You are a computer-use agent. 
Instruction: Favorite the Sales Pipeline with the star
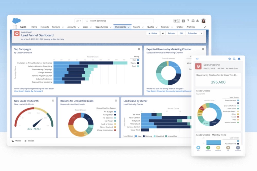click(x=230, y=59)
